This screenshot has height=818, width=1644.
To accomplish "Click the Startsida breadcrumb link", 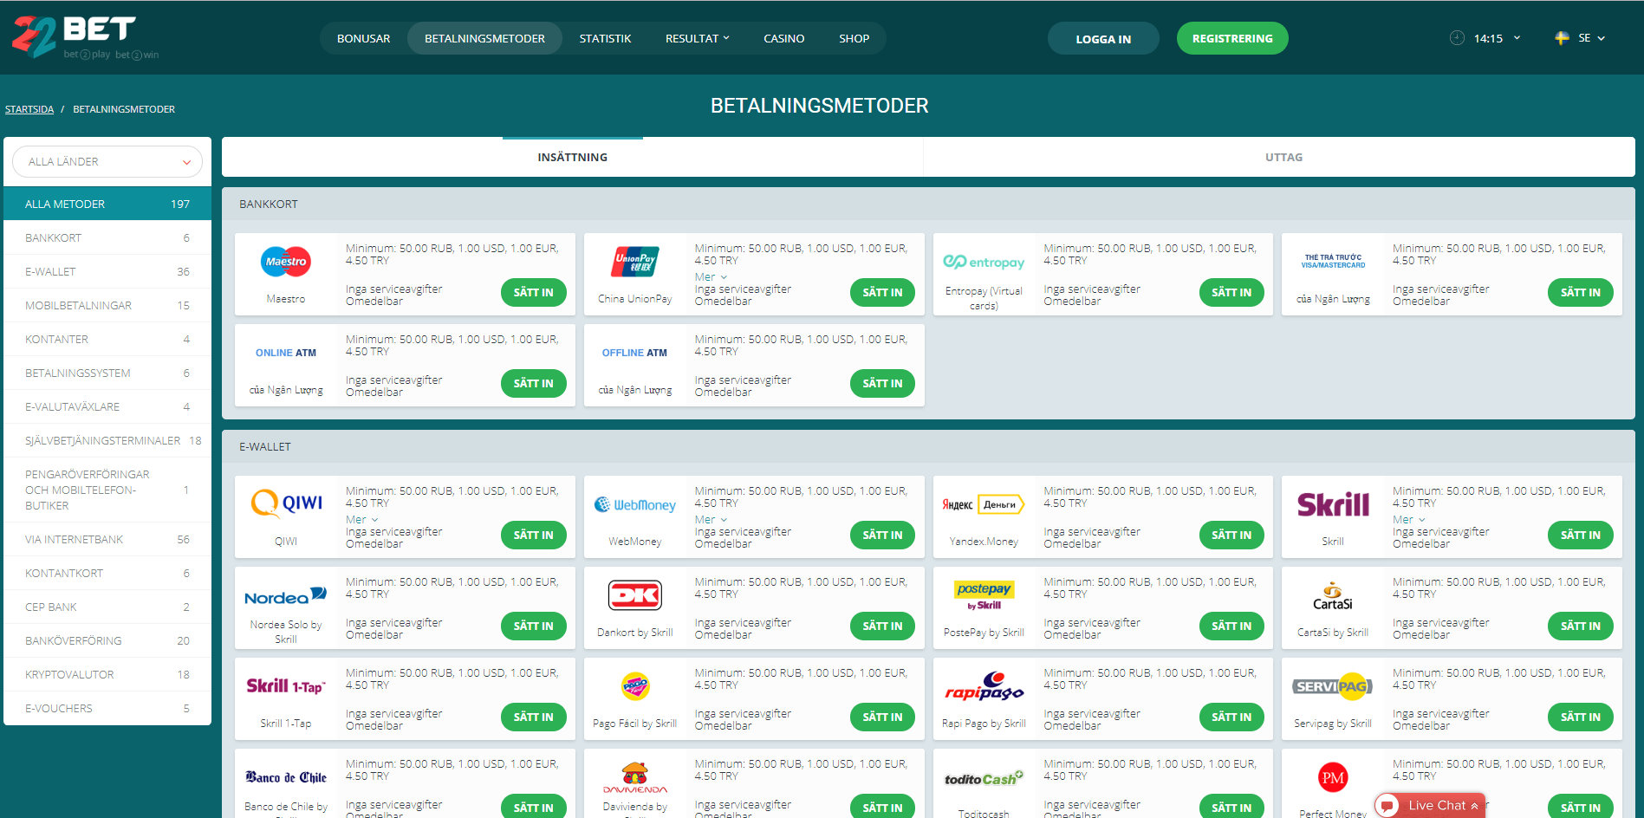I will click(x=29, y=109).
